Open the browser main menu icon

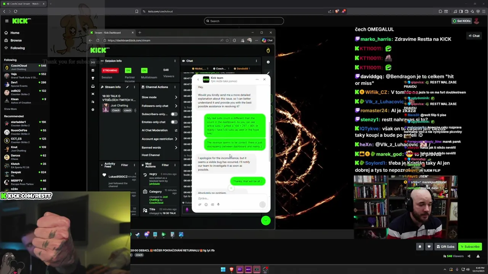(x=483, y=11)
